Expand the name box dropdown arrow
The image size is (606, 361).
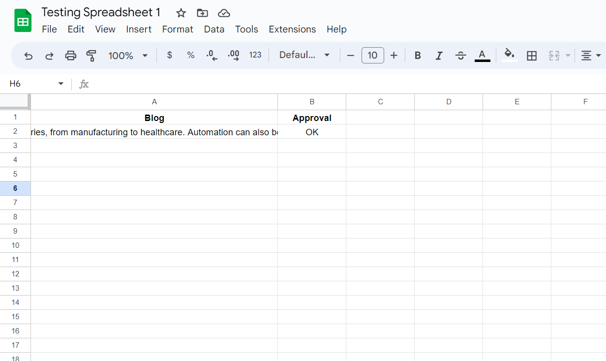tap(61, 84)
